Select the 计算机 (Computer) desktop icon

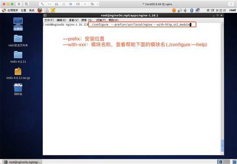[18, 24]
